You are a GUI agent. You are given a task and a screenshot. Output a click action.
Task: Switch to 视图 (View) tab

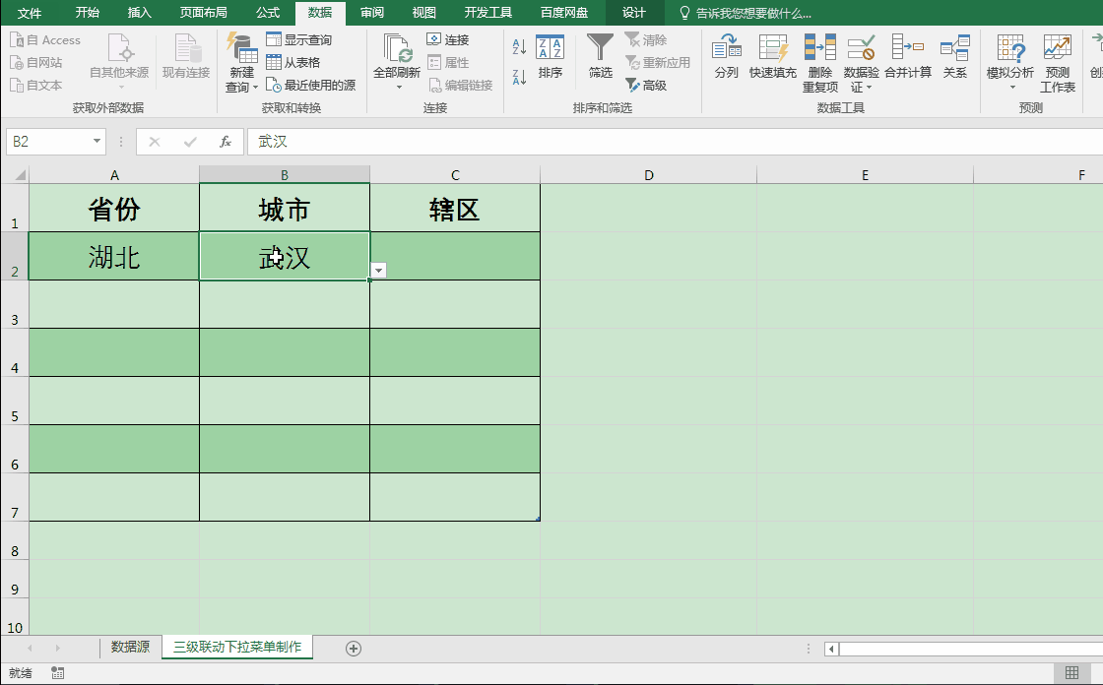(x=423, y=13)
